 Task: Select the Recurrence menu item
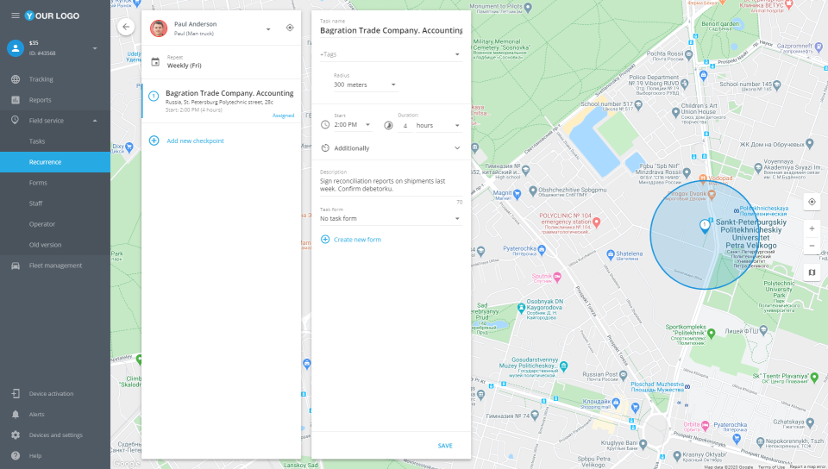point(55,162)
